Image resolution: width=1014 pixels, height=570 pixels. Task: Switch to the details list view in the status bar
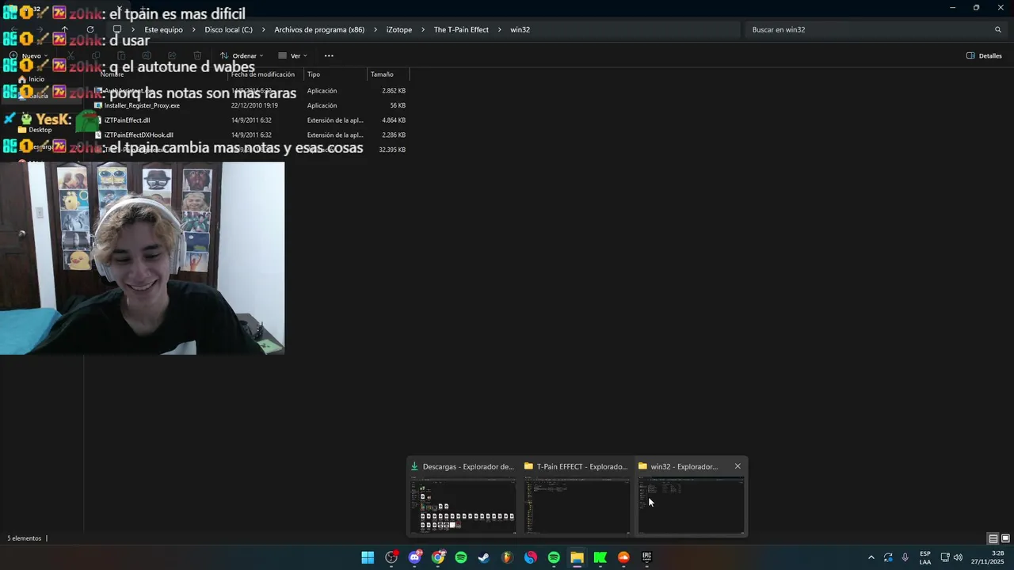coord(993,538)
